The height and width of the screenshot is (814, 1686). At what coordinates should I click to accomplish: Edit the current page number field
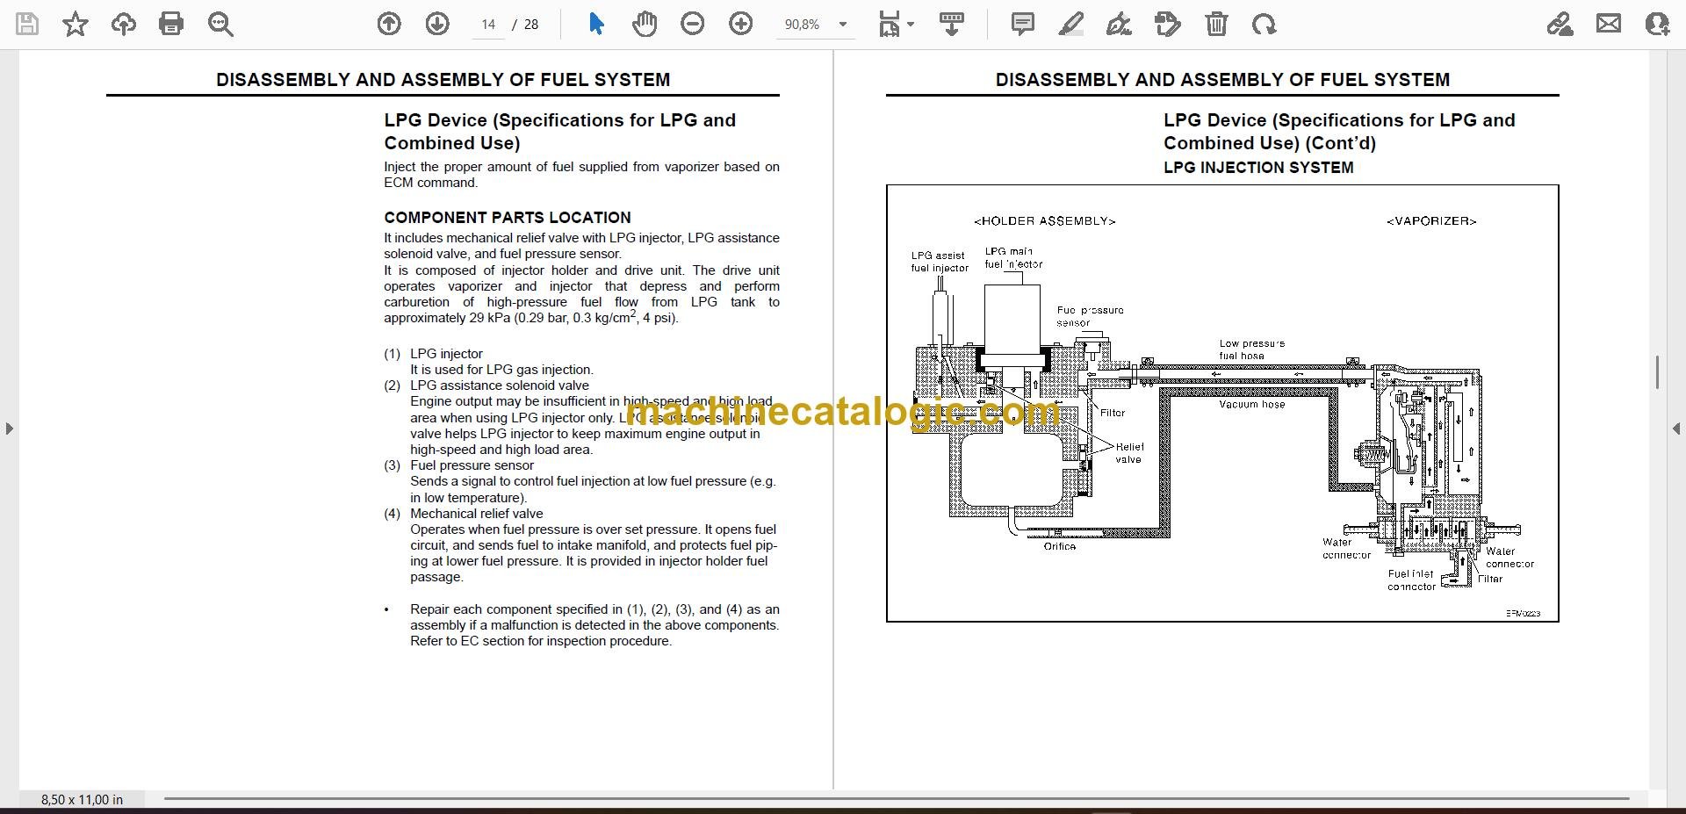[488, 25]
